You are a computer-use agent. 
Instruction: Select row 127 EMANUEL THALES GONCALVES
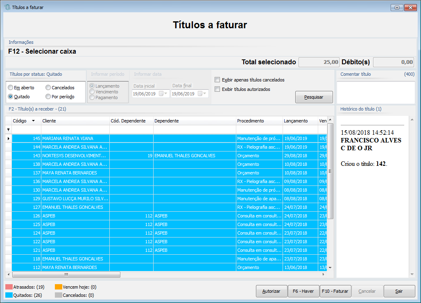coord(169,207)
